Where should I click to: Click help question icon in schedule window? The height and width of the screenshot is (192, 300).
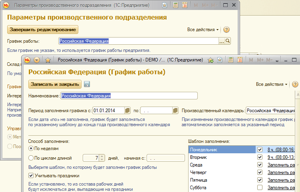(x=295, y=84)
